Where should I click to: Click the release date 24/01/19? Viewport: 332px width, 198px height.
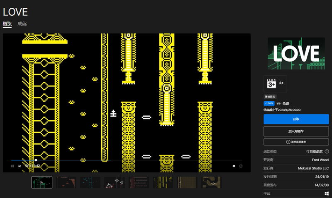[322, 177]
